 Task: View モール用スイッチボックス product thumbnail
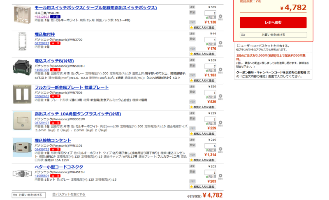click(x=22, y=15)
